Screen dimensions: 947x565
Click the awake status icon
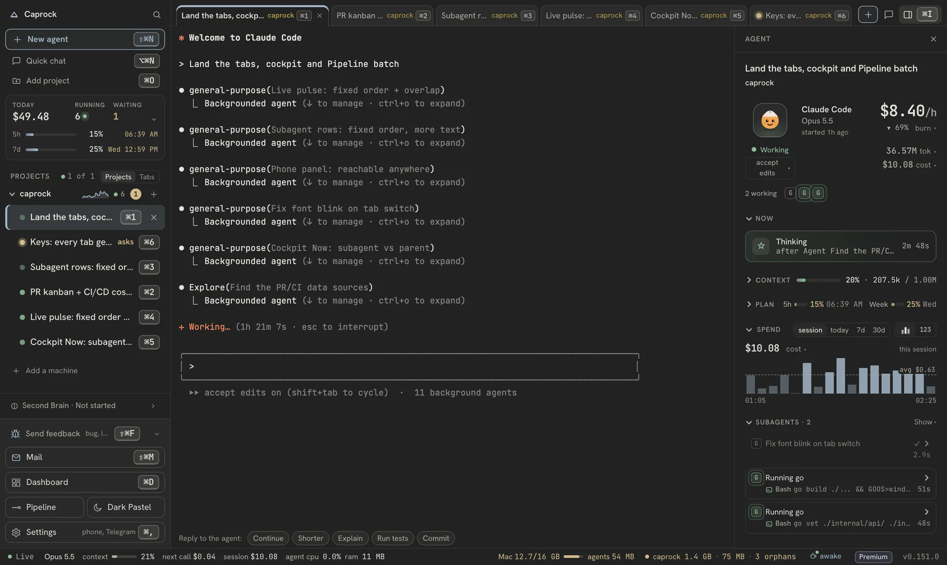click(813, 556)
